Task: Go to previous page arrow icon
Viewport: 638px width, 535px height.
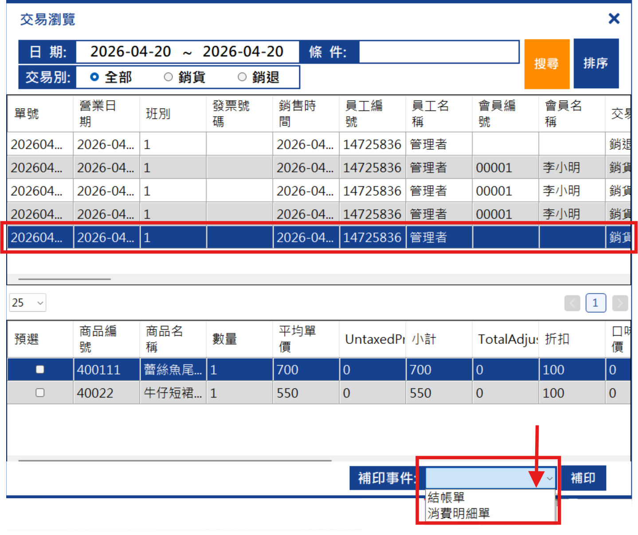Action: coord(572,303)
